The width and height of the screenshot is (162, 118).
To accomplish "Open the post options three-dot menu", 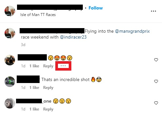I will tap(153, 11).
